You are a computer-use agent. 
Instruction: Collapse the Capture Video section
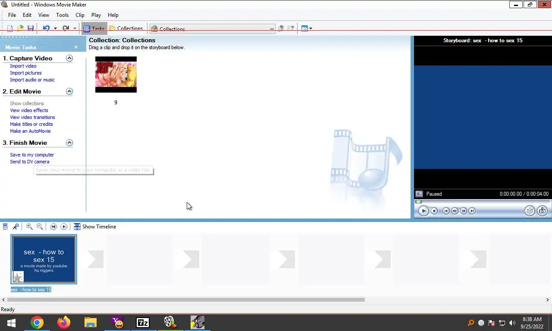click(x=69, y=58)
